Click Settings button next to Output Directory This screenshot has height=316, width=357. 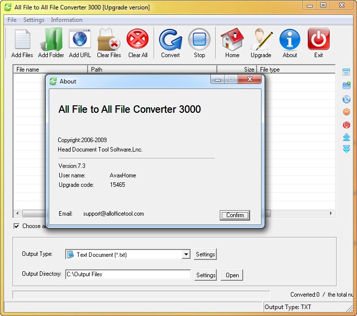pos(205,275)
